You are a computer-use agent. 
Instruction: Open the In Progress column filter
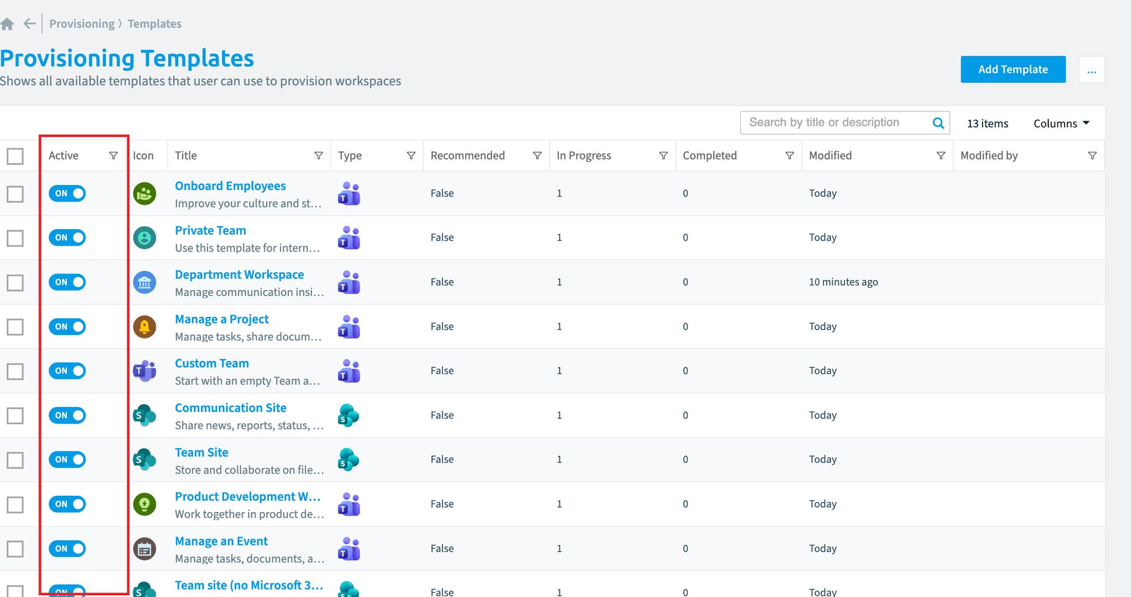click(x=663, y=156)
